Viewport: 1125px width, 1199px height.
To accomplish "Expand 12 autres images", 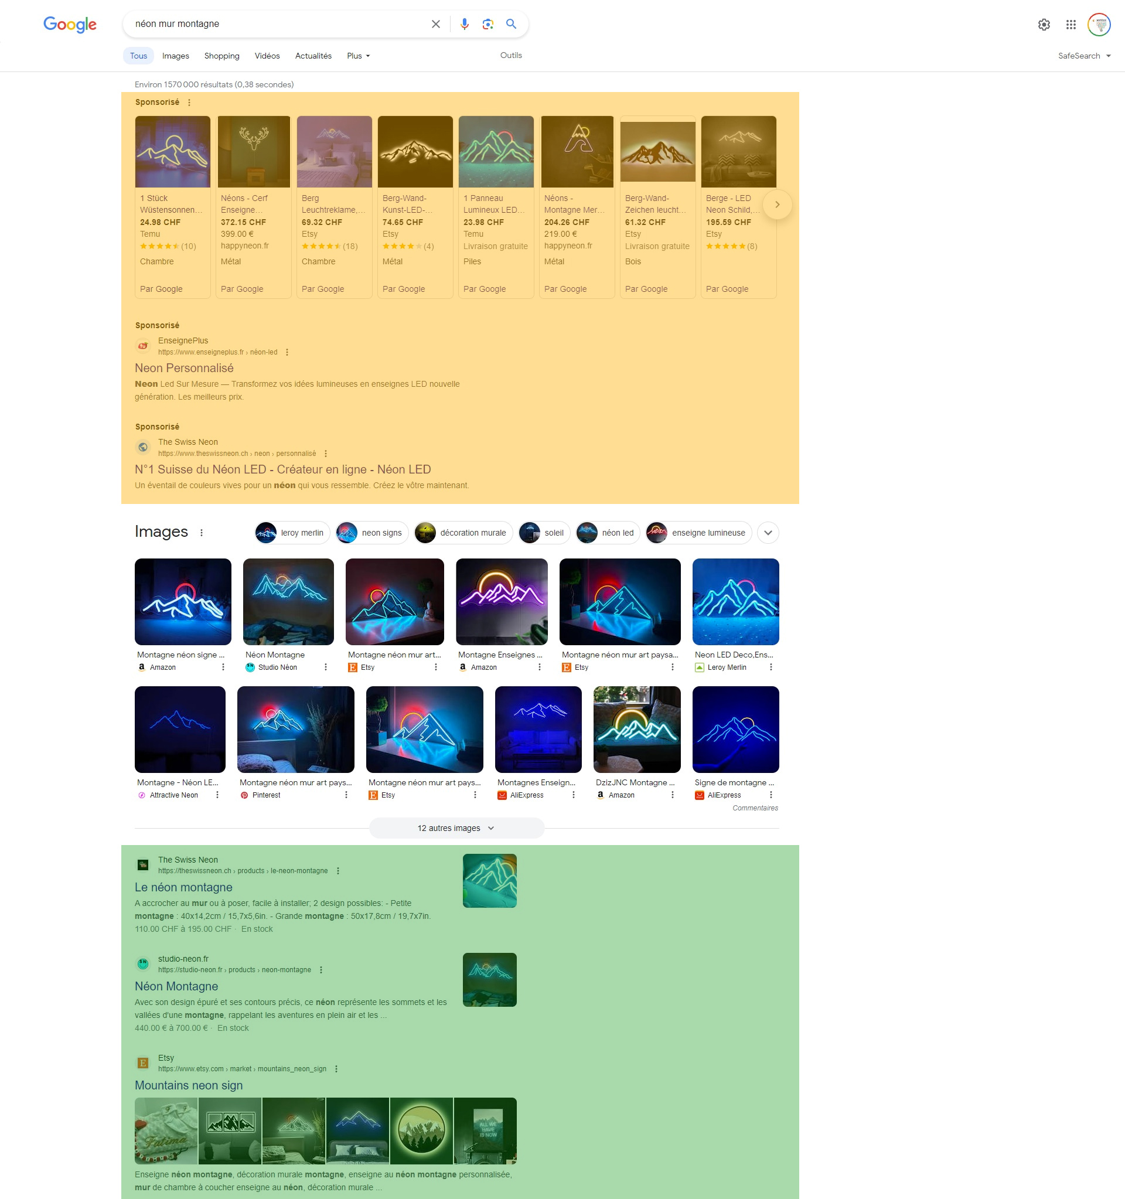I will coord(456,828).
